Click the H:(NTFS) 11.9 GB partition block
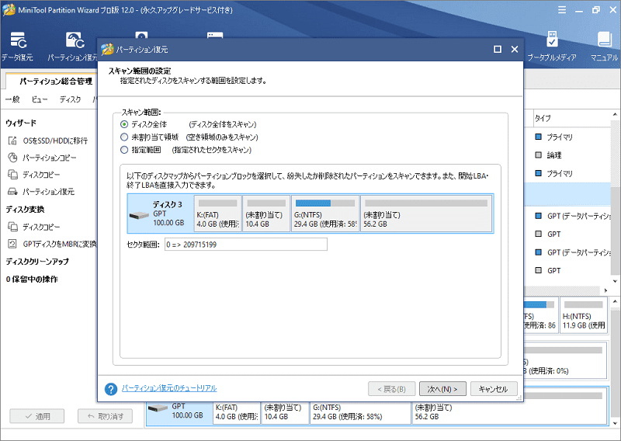The image size is (621, 441). (584, 315)
